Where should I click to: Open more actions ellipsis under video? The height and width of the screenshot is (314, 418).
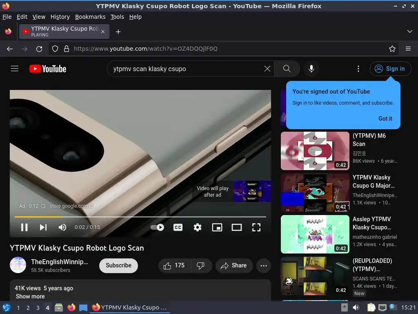264,265
